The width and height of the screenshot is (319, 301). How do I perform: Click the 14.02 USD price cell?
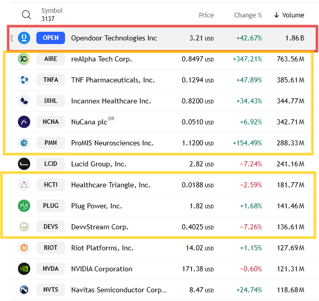tap(200, 248)
